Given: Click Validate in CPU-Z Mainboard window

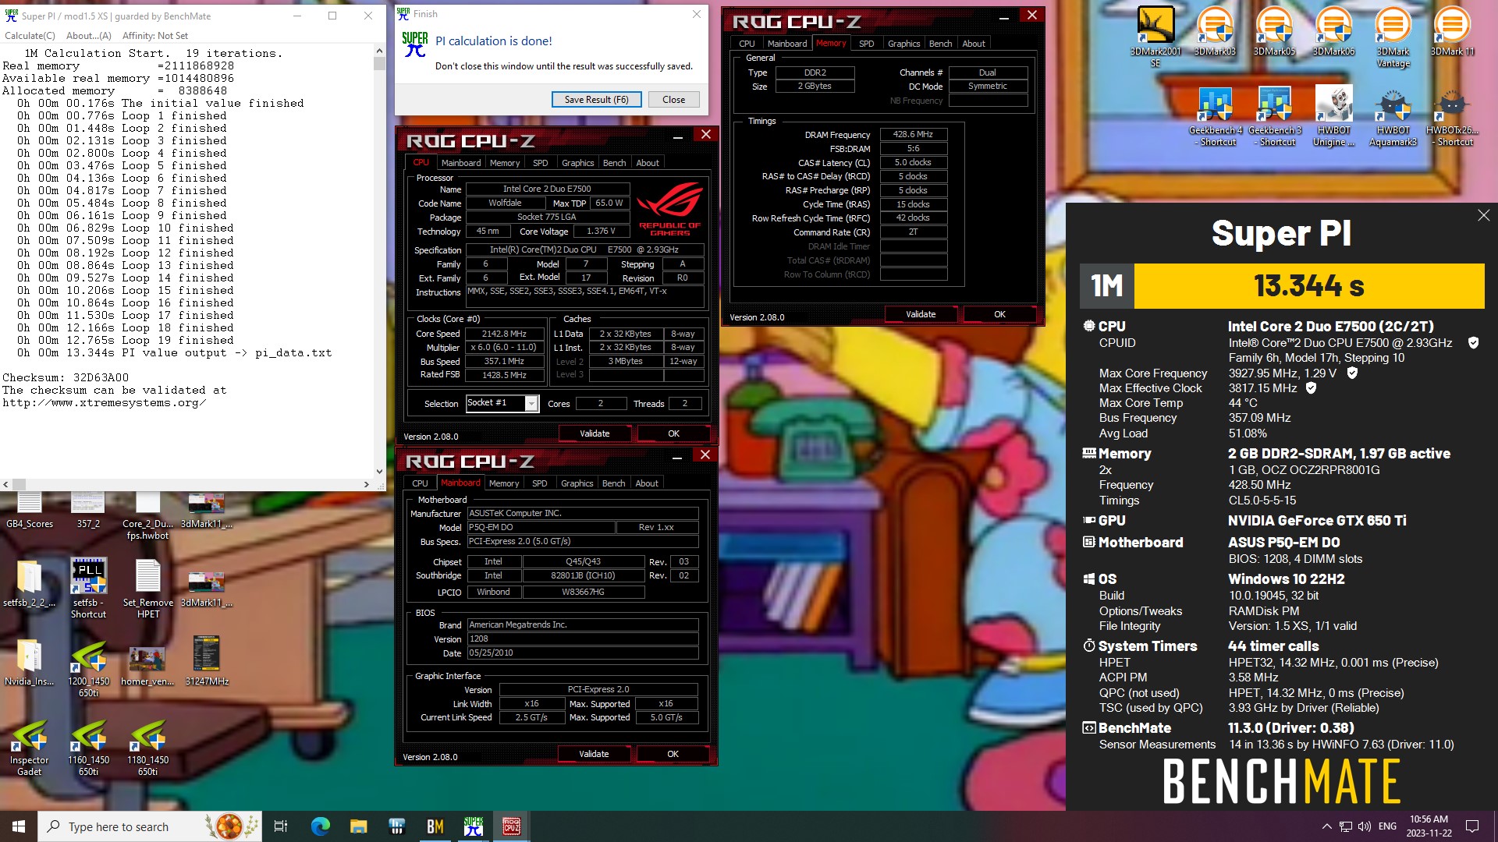Looking at the screenshot, I should click(x=594, y=754).
